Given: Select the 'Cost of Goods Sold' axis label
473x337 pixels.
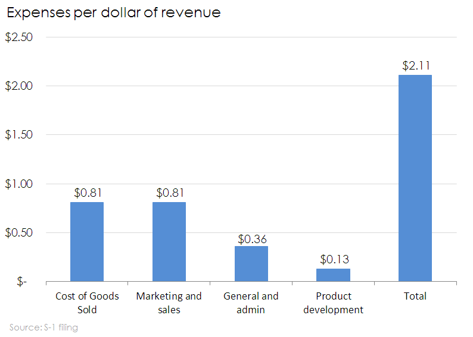Looking at the screenshot, I should [87, 303].
